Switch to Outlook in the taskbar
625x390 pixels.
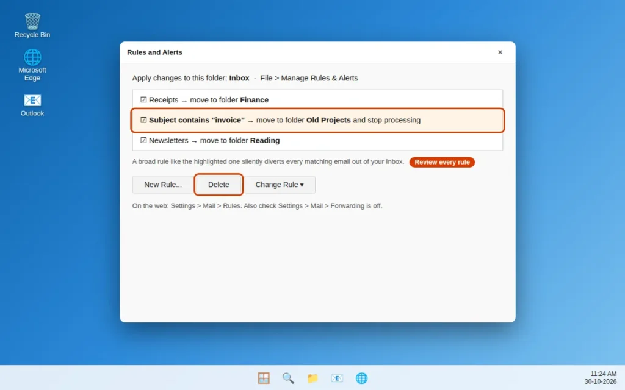[337, 378]
